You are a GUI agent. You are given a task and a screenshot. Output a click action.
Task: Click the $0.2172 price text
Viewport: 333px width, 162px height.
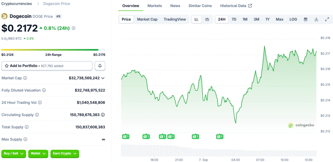(x=20, y=28)
